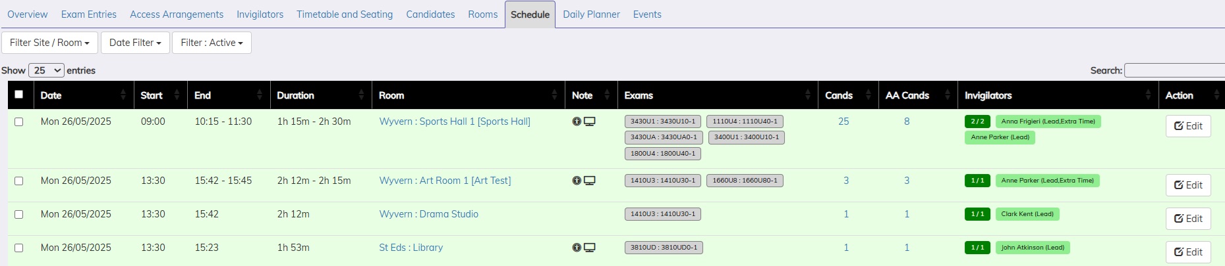Open the Filter Site / Room dropdown
The image size is (1225, 266).
pyautogui.click(x=49, y=43)
